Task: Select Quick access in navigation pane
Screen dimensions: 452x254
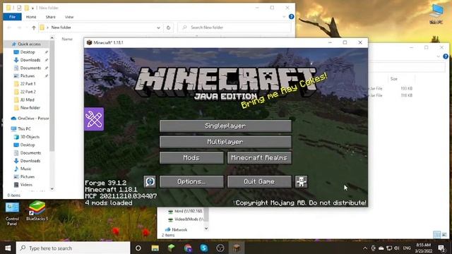Action: [x=29, y=44]
